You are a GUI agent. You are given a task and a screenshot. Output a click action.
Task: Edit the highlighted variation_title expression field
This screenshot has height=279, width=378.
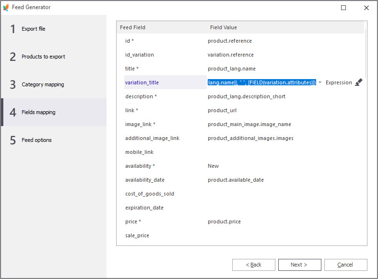(261, 82)
